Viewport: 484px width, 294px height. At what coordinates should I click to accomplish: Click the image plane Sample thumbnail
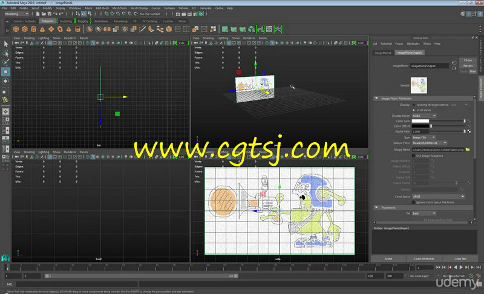pos(419,85)
